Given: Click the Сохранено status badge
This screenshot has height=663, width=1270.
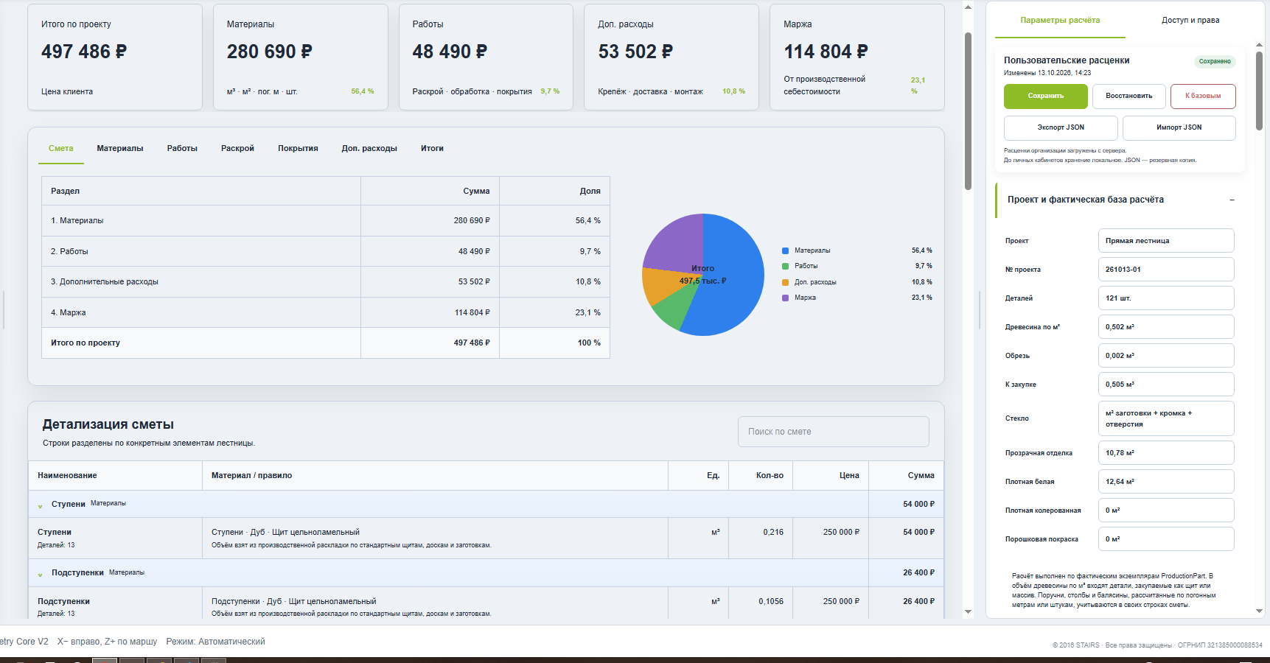Looking at the screenshot, I should click(x=1214, y=62).
